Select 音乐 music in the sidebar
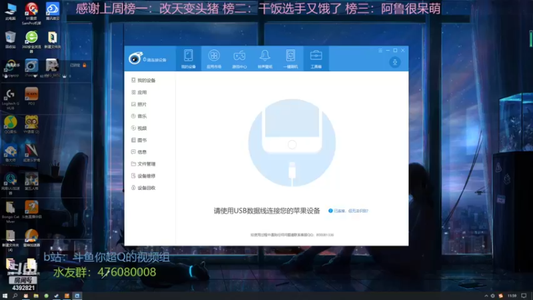Image resolution: width=533 pixels, height=300 pixels. (139, 116)
